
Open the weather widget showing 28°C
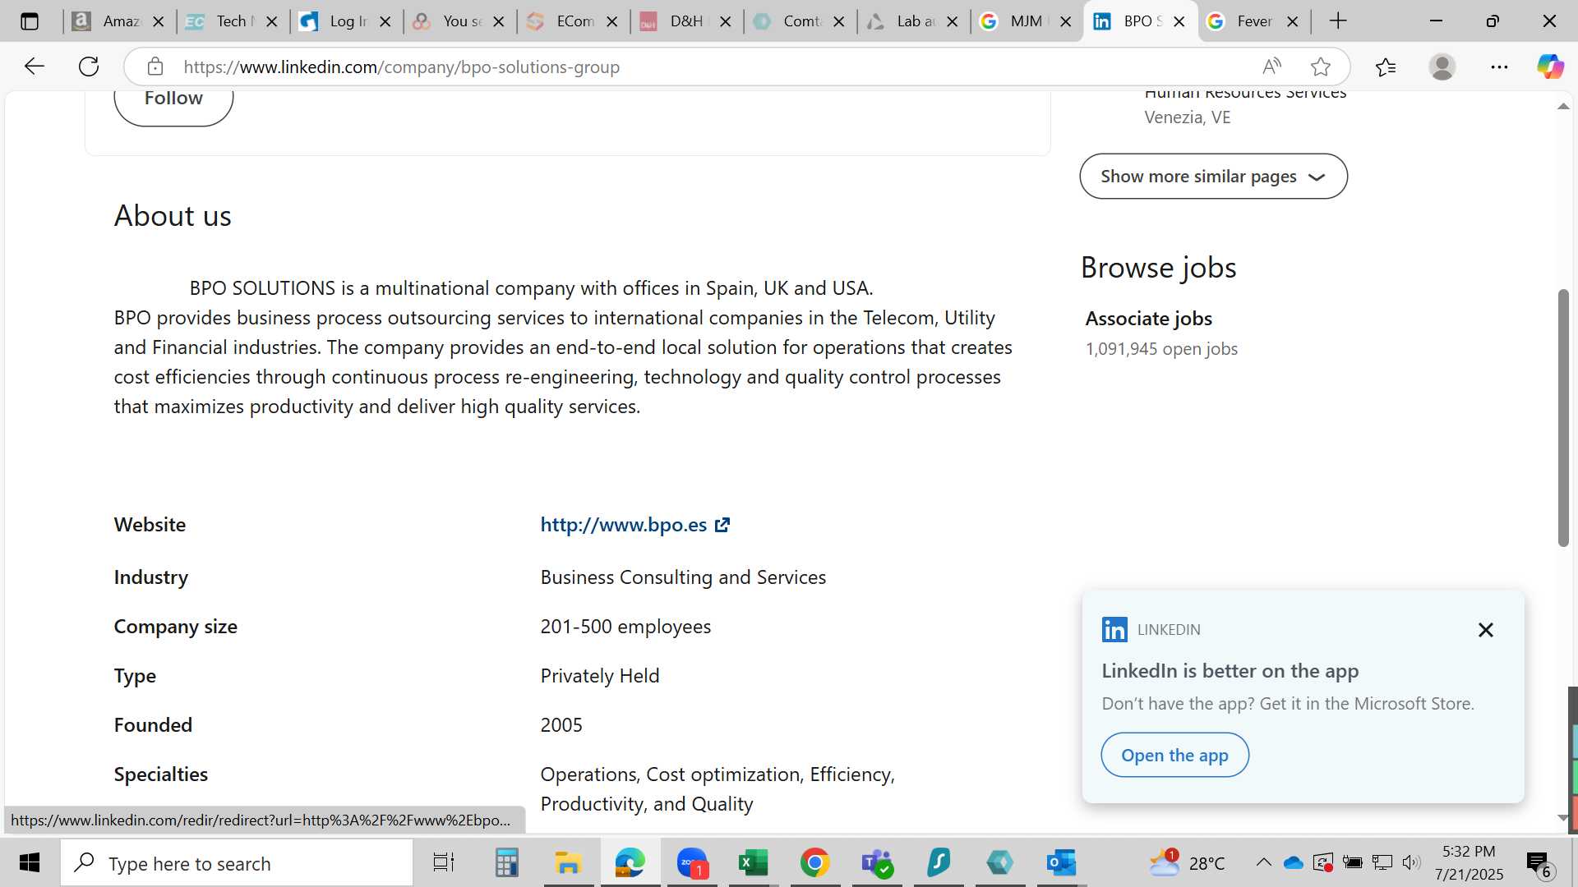[1187, 863]
